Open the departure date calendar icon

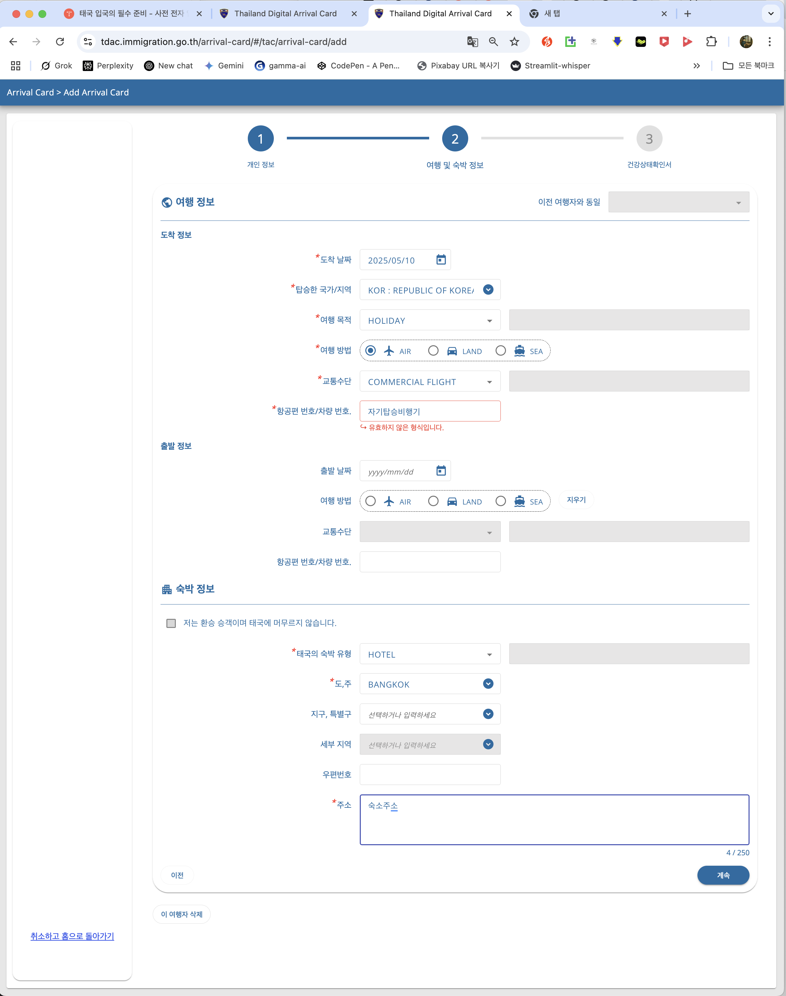(x=441, y=471)
